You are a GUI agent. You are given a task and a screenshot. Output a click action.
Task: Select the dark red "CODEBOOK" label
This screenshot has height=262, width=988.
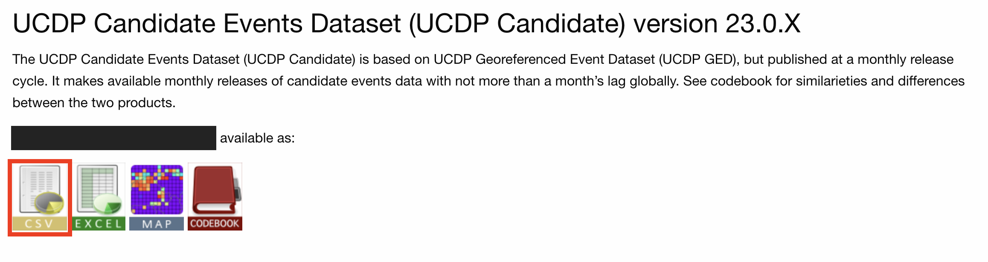point(215,223)
